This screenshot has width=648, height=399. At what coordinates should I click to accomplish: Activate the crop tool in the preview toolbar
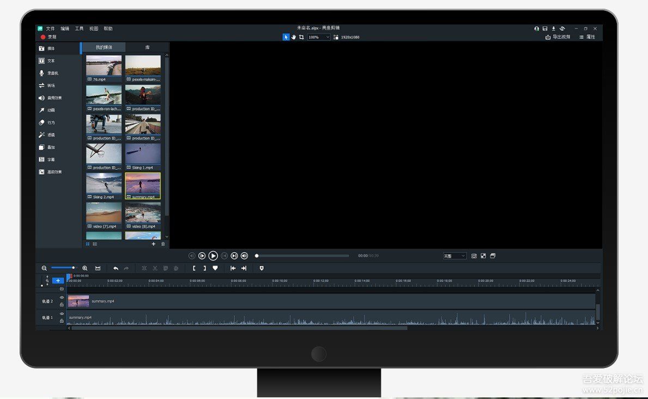(301, 37)
